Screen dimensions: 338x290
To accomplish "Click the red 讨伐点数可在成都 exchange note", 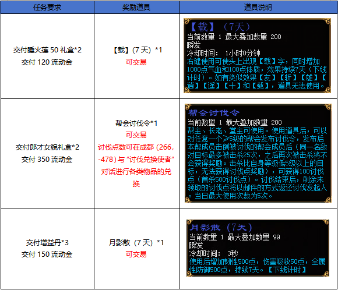I will [x=136, y=165].
